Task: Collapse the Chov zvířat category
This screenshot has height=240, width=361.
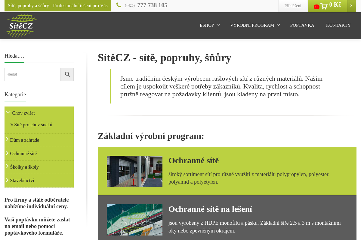Action: (x=8, y=112)
